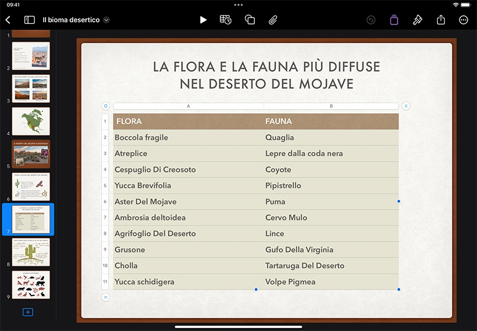The height and width of the screenshot is (331, 477).
Task: Select slide 7 thumbnail with table
Action: click(x=31, y=219)
